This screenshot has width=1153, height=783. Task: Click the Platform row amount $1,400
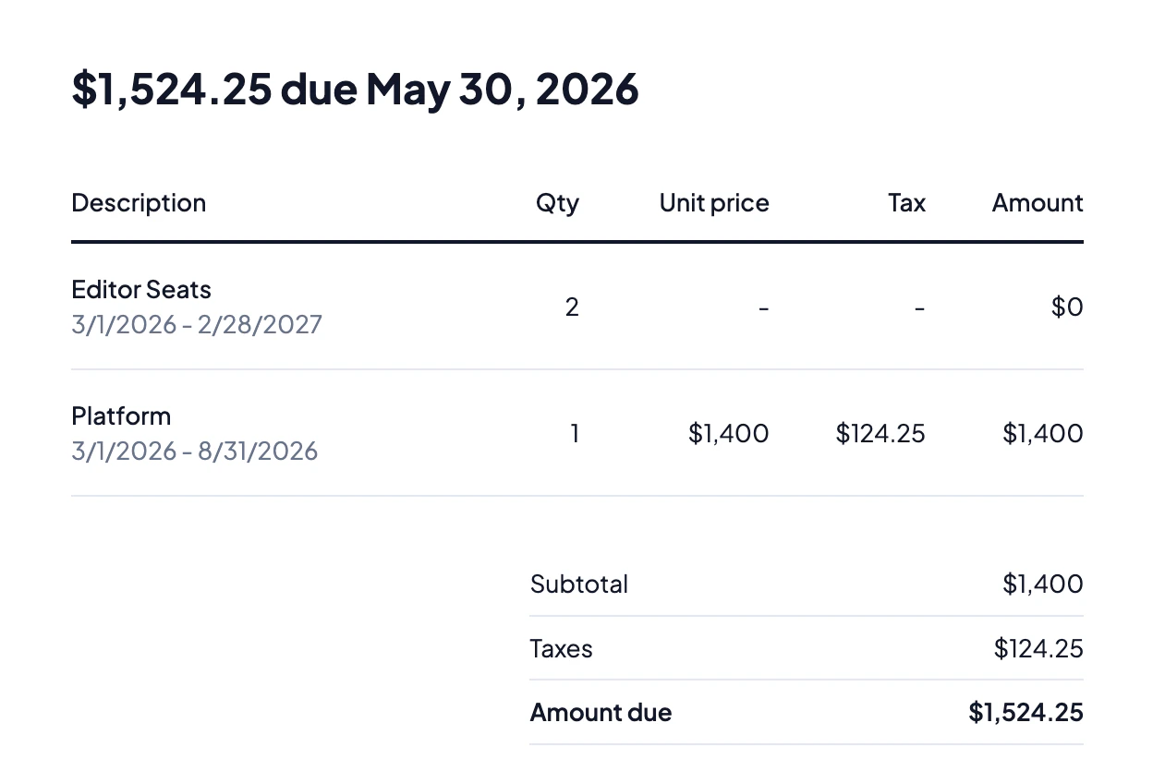pyautogui.click(x=1043, y=433)
